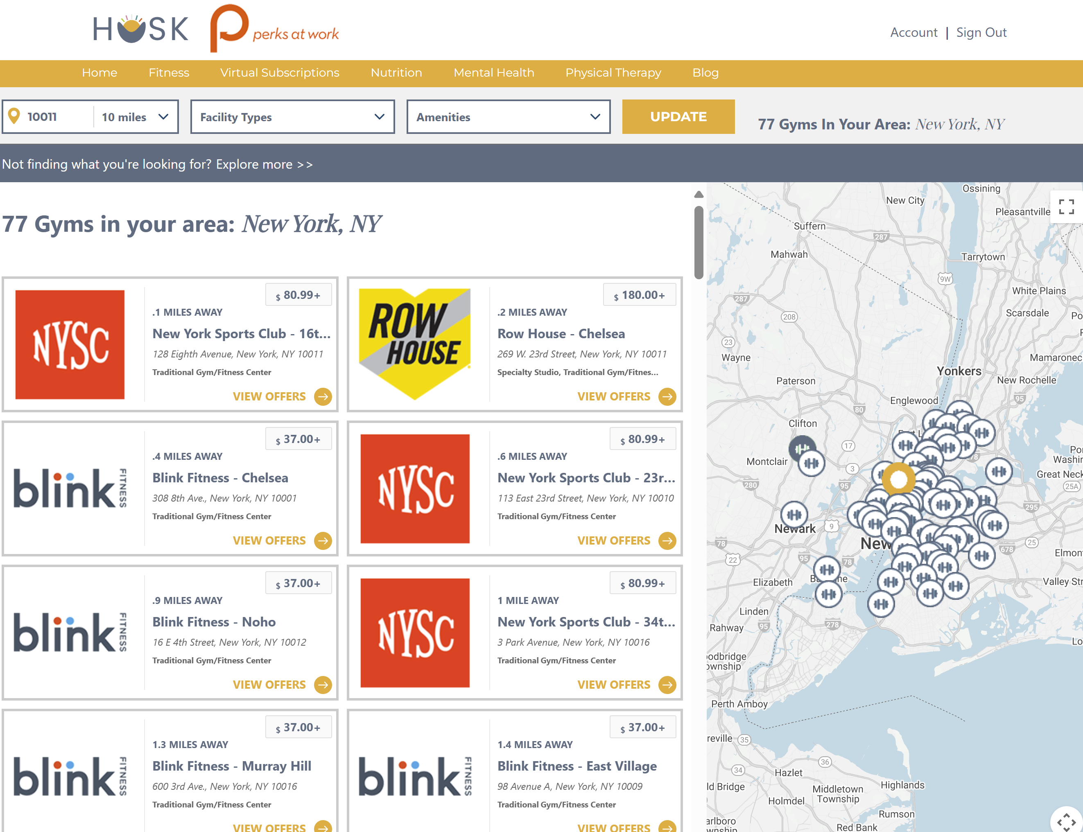This screenshot has width=1083, height=832.
Task: Click arrow icon on Row House Chelsea card
Action: (x=667, y=396)
